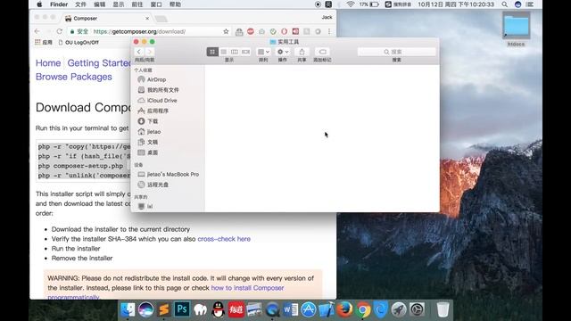The image size is (571, 321).
Task: Open the Browse Packages link
Action: (73, 77)
